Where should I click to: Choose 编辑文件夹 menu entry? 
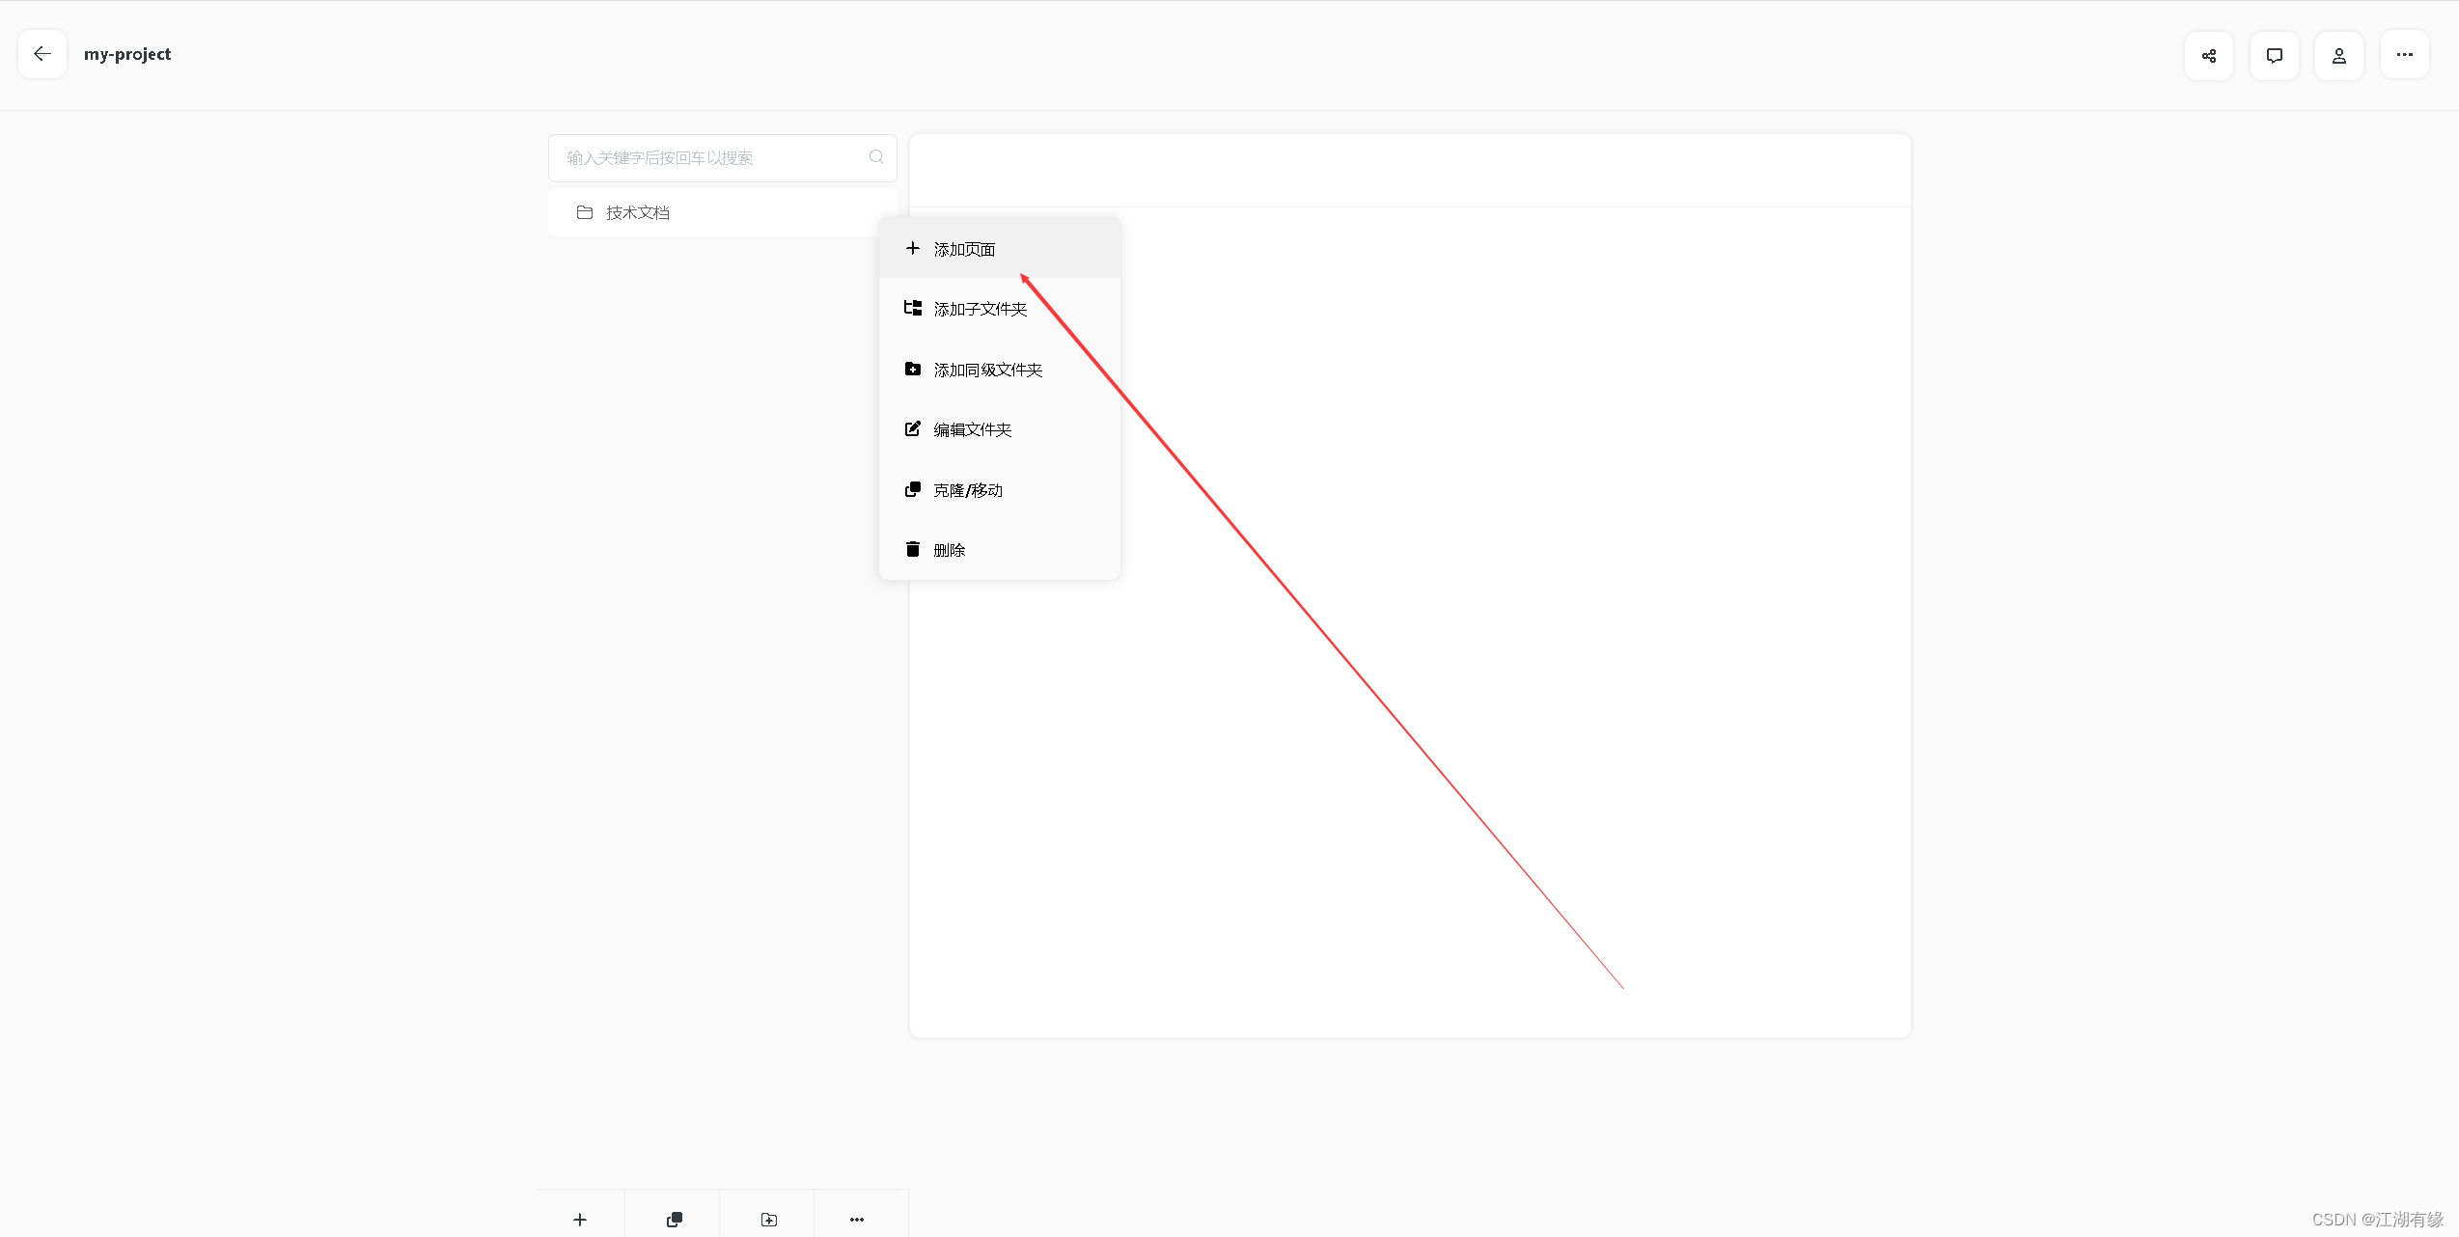coord(1000,429)
